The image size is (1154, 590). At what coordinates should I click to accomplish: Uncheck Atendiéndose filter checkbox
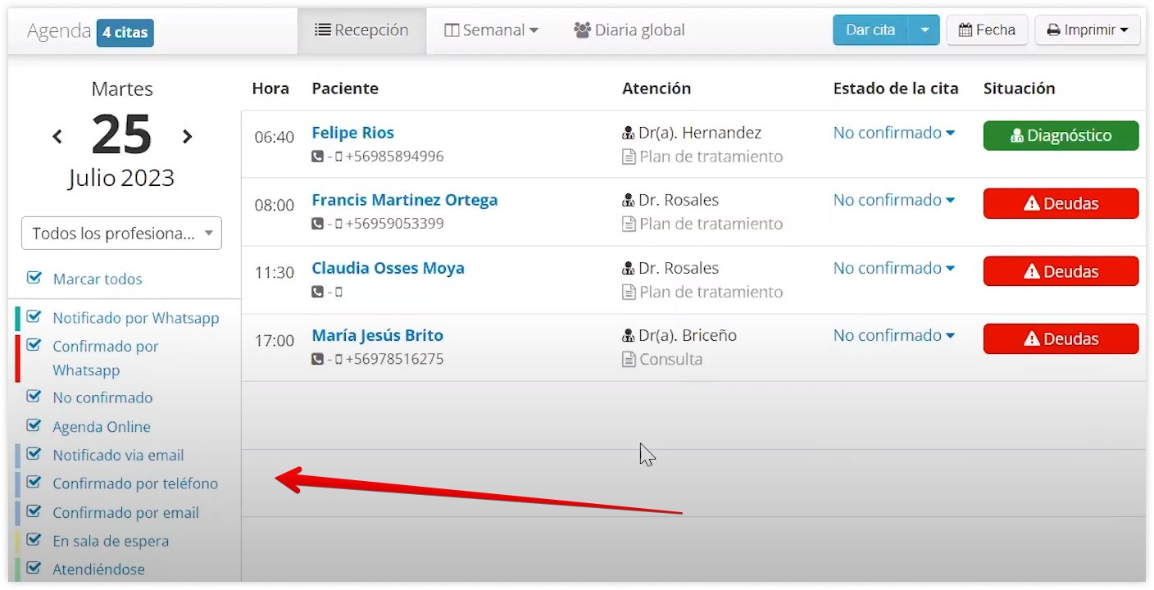(x=34, y=568)
